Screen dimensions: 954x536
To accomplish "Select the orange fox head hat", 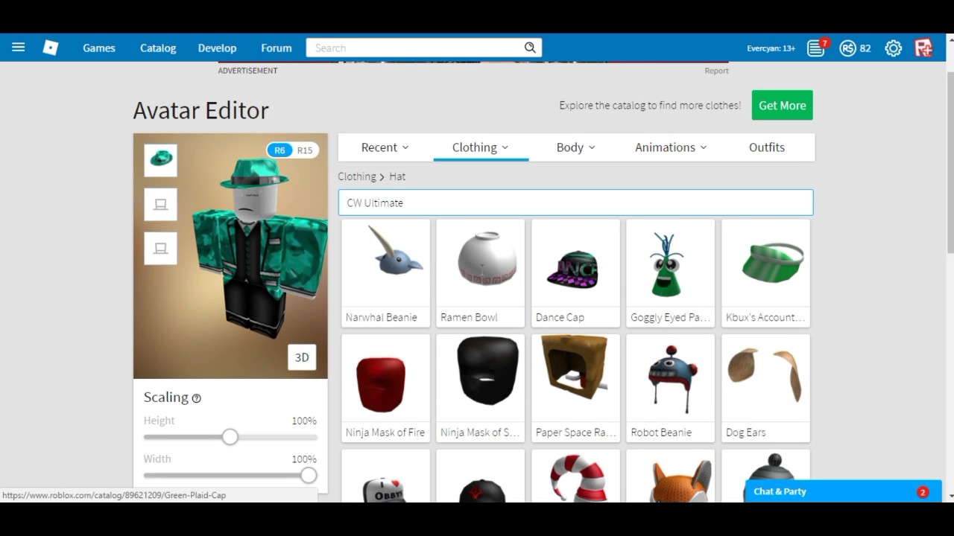I will coord(671,476).
